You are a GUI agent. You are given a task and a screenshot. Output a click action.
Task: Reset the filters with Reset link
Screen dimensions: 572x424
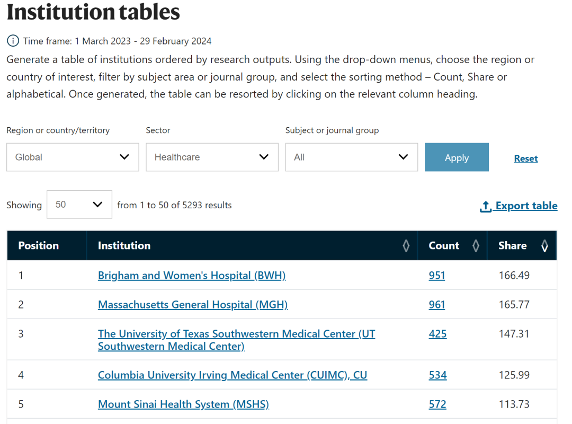526,158
